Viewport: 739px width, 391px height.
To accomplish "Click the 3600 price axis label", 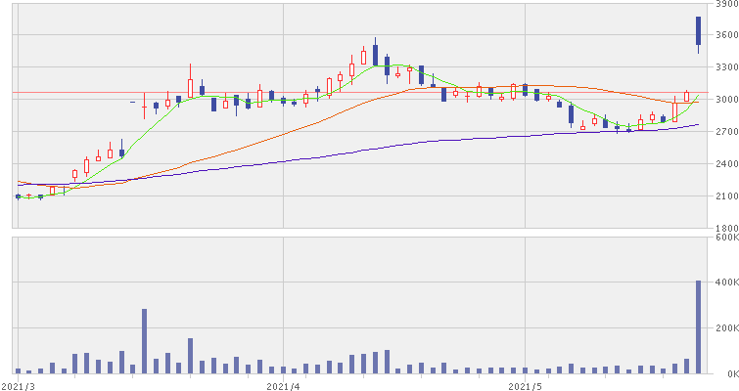I will click(726, 35).
